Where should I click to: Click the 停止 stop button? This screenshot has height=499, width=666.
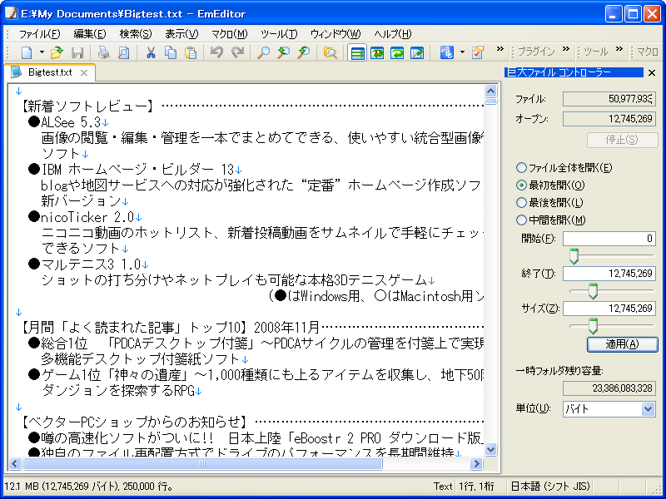coord(622,140)
